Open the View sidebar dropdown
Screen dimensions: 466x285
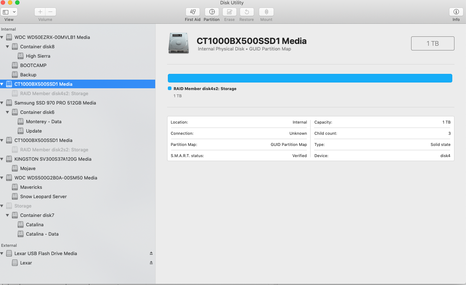point(9,12)
